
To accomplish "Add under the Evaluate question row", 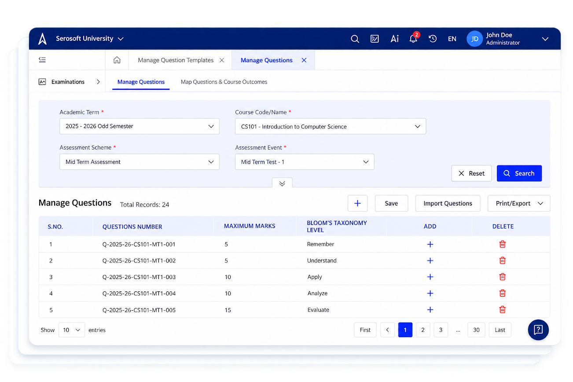I will point(430,309).
